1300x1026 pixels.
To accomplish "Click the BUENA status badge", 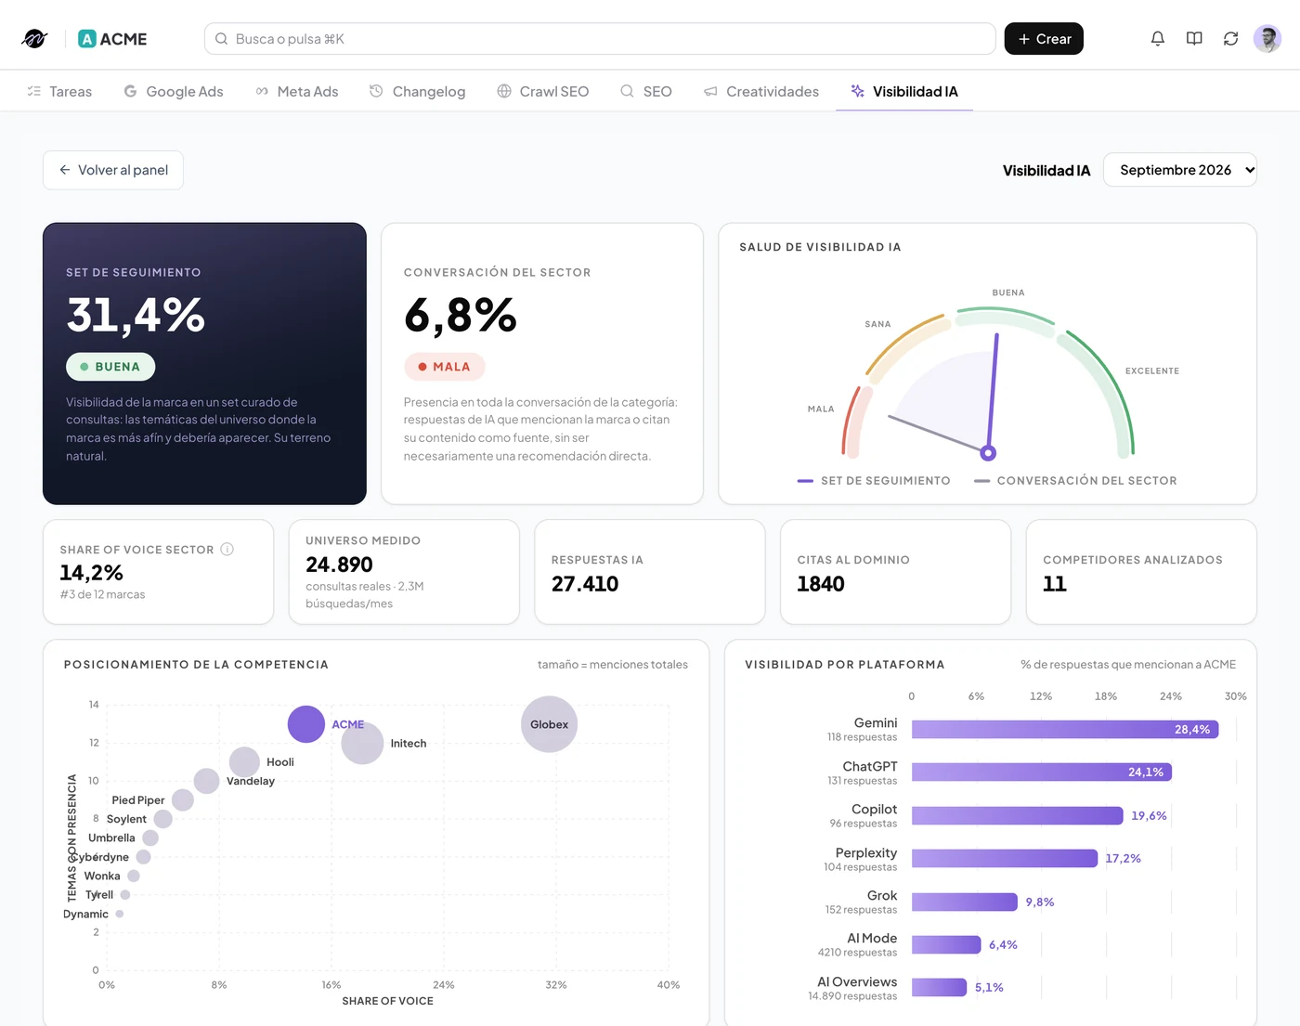I will point(110,367).
